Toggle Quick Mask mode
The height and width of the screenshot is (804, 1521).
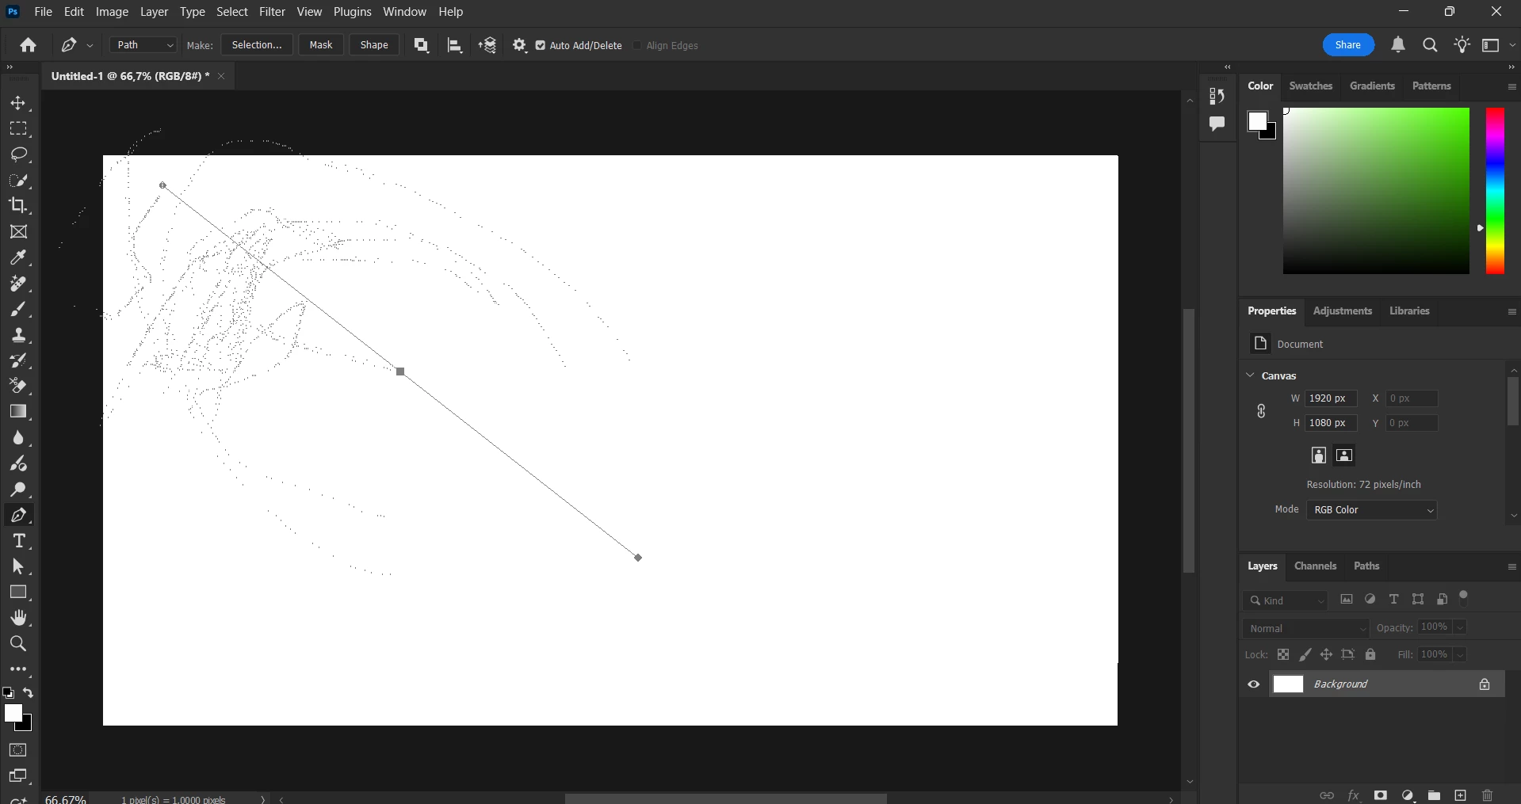tap(18, 750)
